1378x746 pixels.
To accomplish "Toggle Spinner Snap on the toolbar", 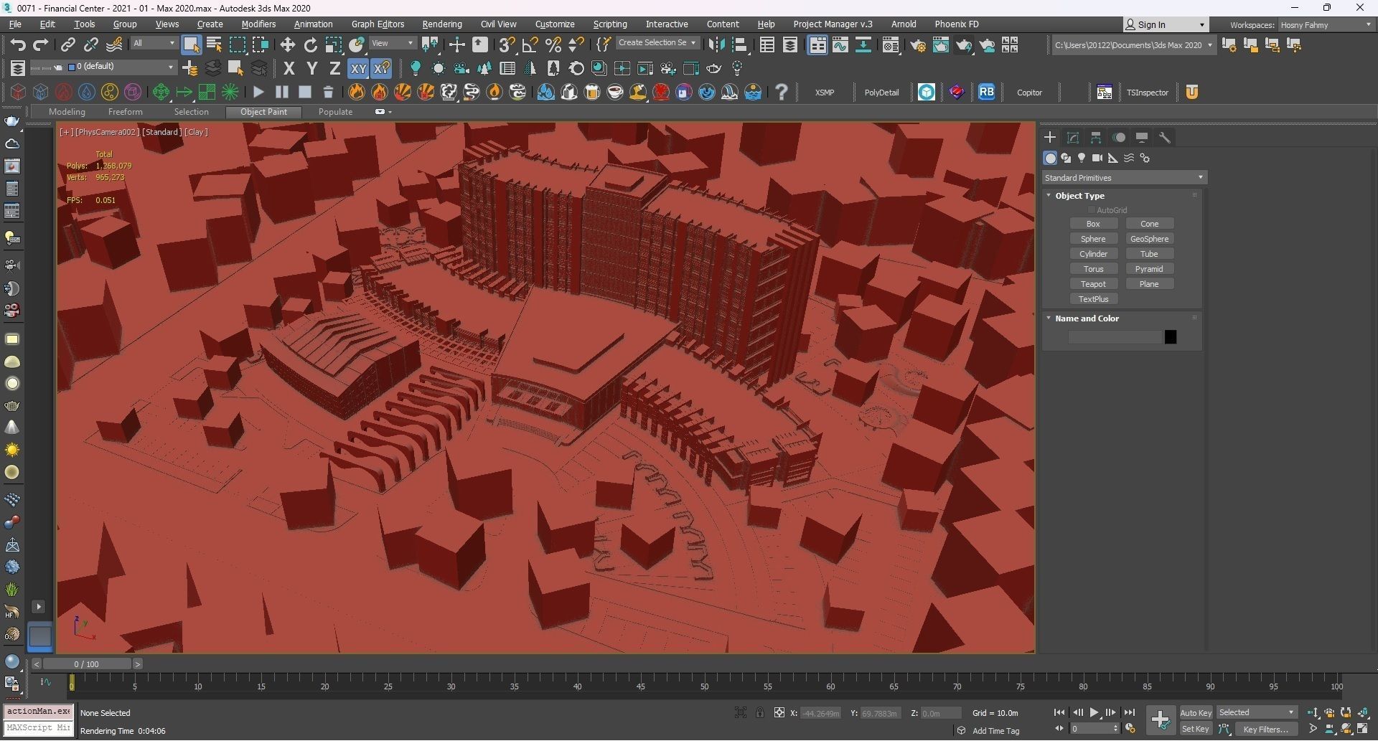I will (x=576, y=44).
